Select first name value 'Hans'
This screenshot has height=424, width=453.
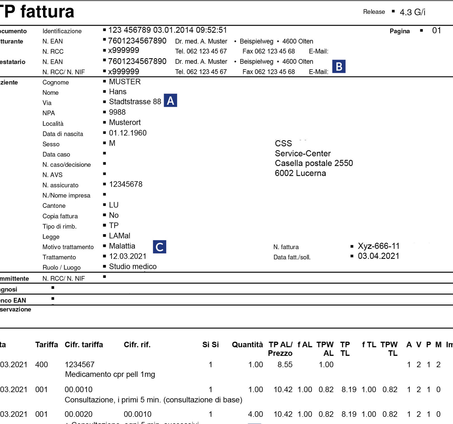click(118, 92)
